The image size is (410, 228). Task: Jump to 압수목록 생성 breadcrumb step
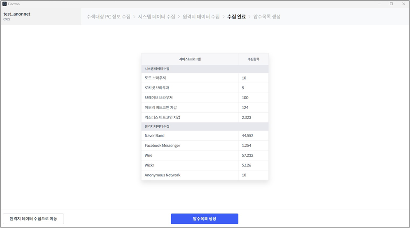tap(267, 17)
